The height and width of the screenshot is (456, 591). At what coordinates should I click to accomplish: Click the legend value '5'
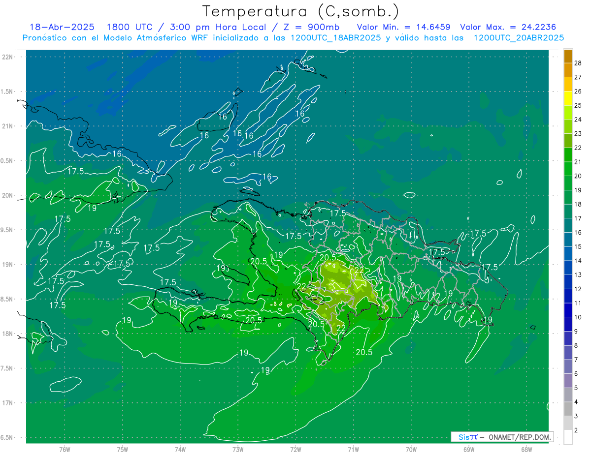577,388
